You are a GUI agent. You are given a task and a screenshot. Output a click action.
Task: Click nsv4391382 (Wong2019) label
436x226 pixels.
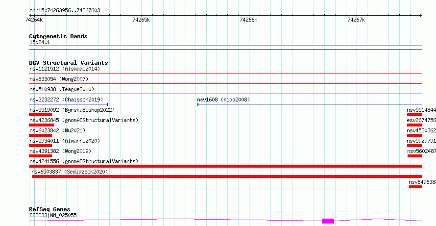pos(60,151)
